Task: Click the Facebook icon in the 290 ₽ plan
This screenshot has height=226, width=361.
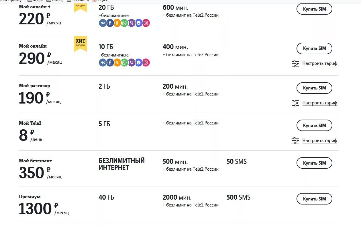Action: (110, 63)
